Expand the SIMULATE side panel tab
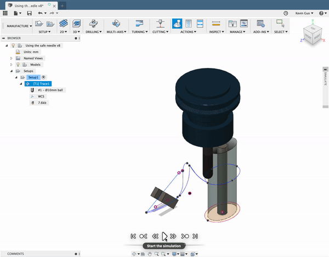 [x=325, y=87]
